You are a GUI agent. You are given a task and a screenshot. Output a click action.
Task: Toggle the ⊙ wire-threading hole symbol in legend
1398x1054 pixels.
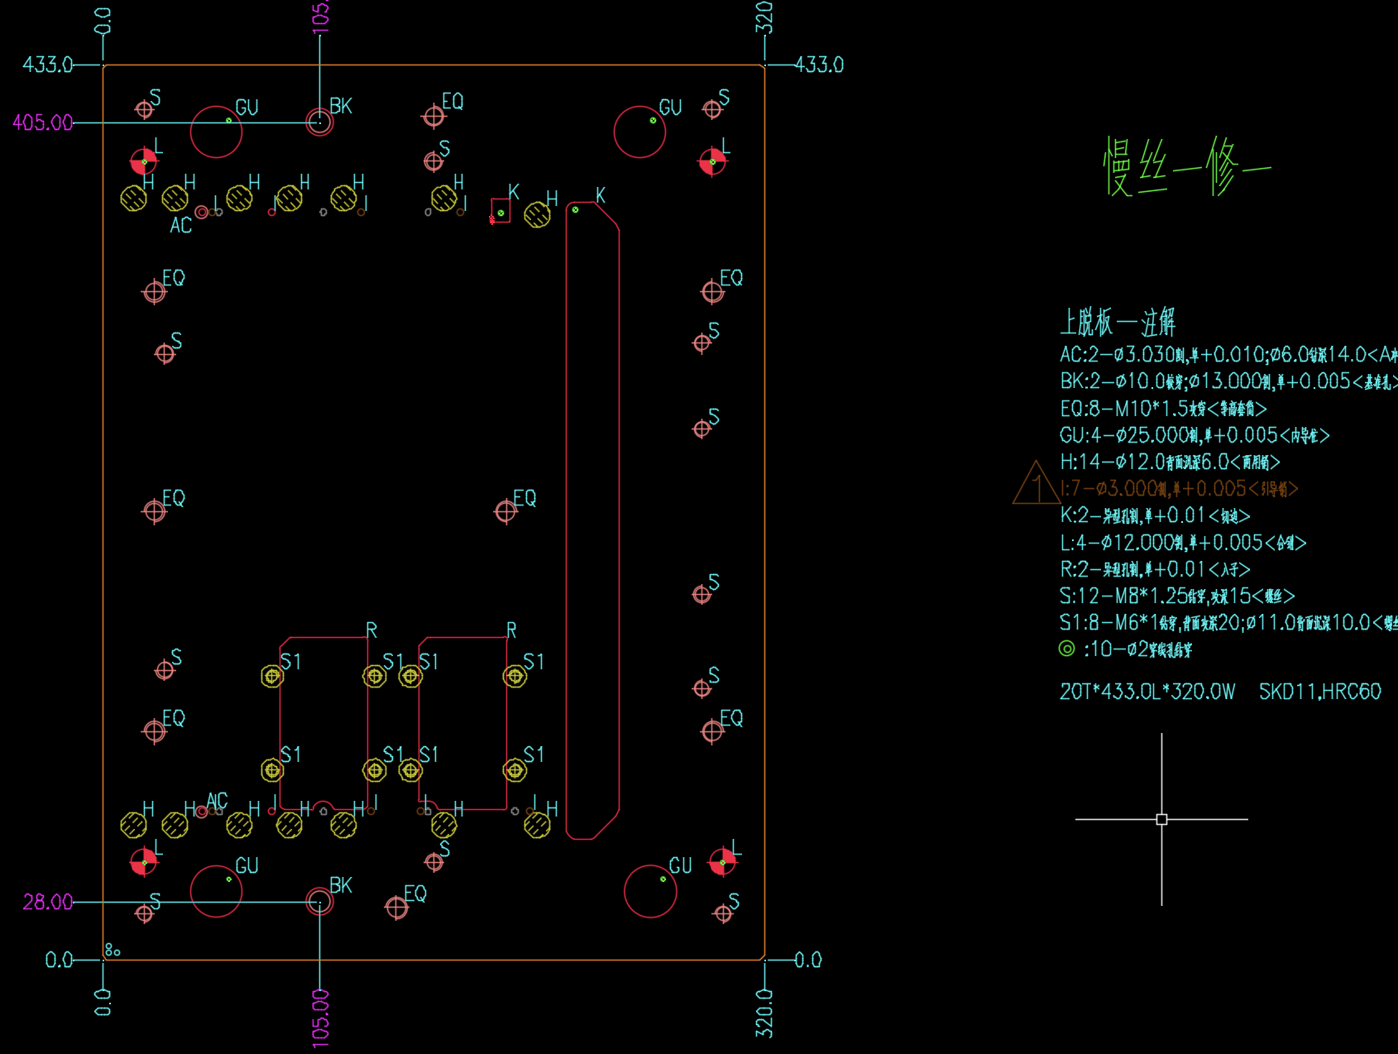tap(1067, 650)
